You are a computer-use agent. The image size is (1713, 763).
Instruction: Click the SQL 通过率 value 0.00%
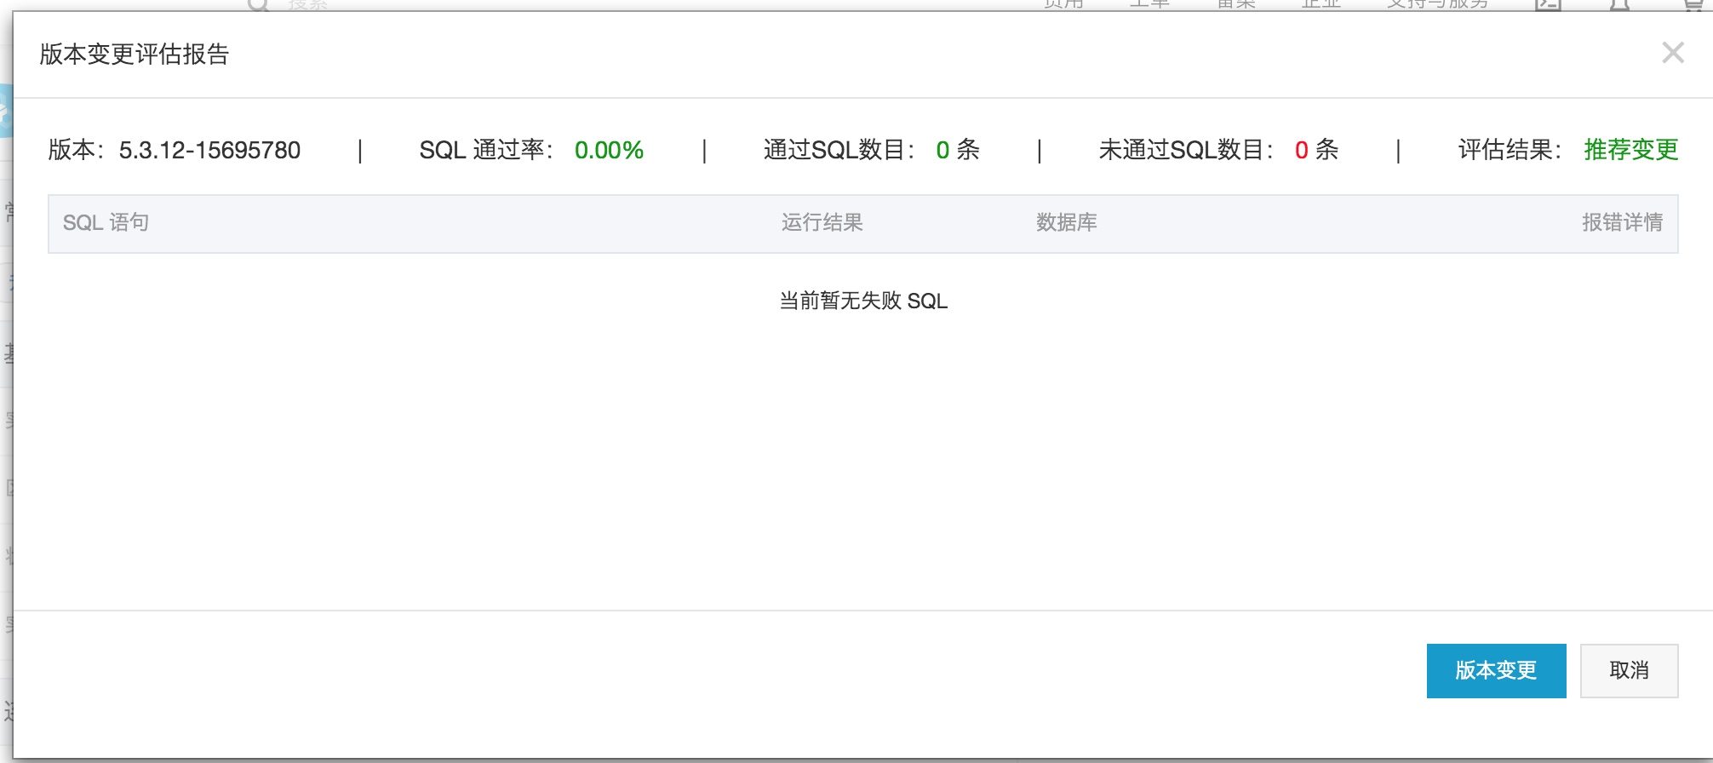(x=609, y=150)
